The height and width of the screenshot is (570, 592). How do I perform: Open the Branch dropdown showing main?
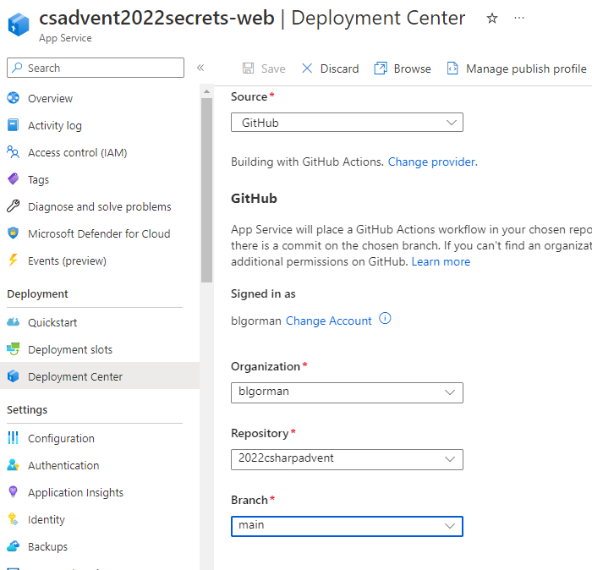pyautogui.click(x=347, y=526)
